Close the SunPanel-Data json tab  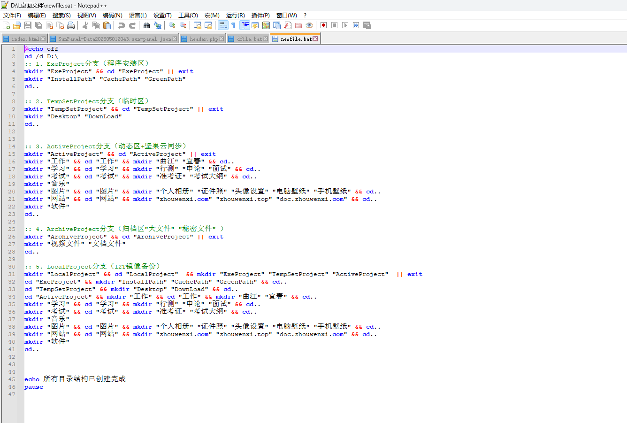coord(175,39)
